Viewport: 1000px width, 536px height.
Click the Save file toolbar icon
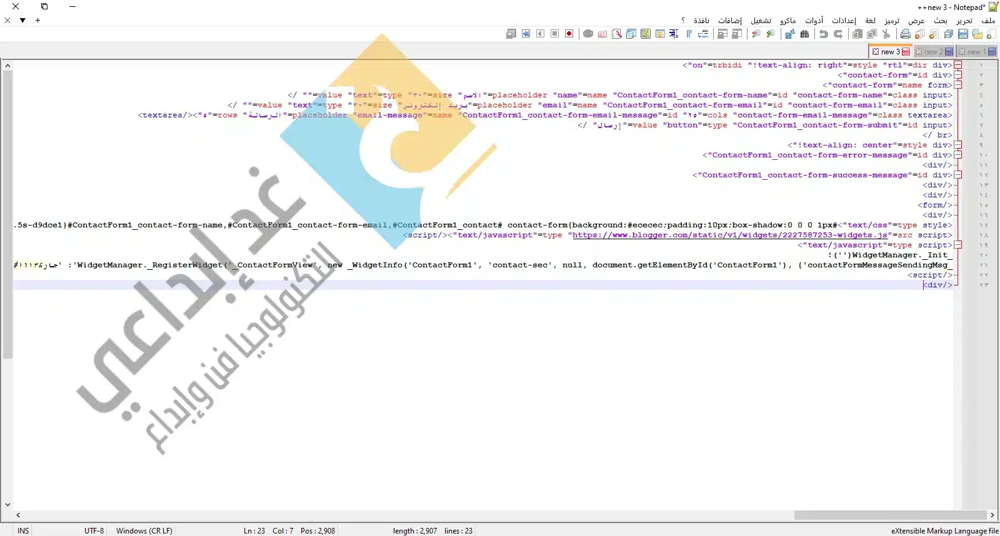(x=963, y=34)
